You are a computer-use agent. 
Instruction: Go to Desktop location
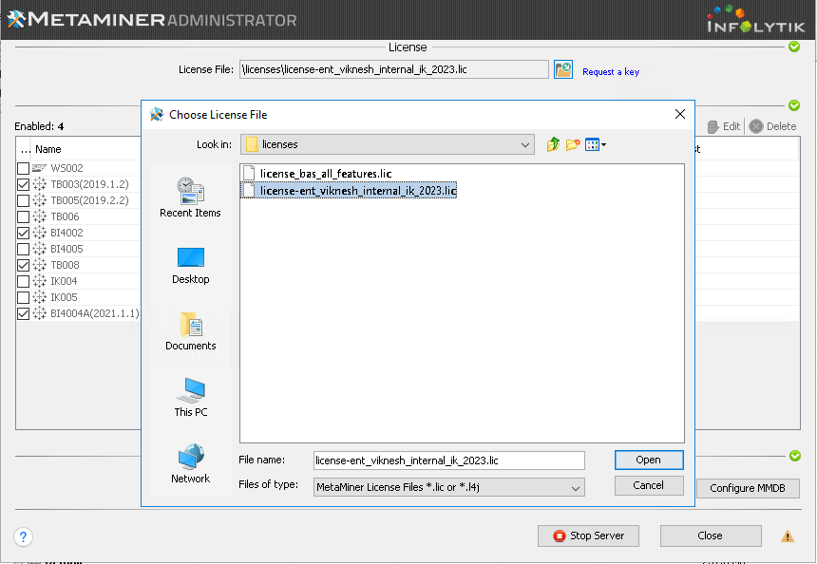coord(190,266)
